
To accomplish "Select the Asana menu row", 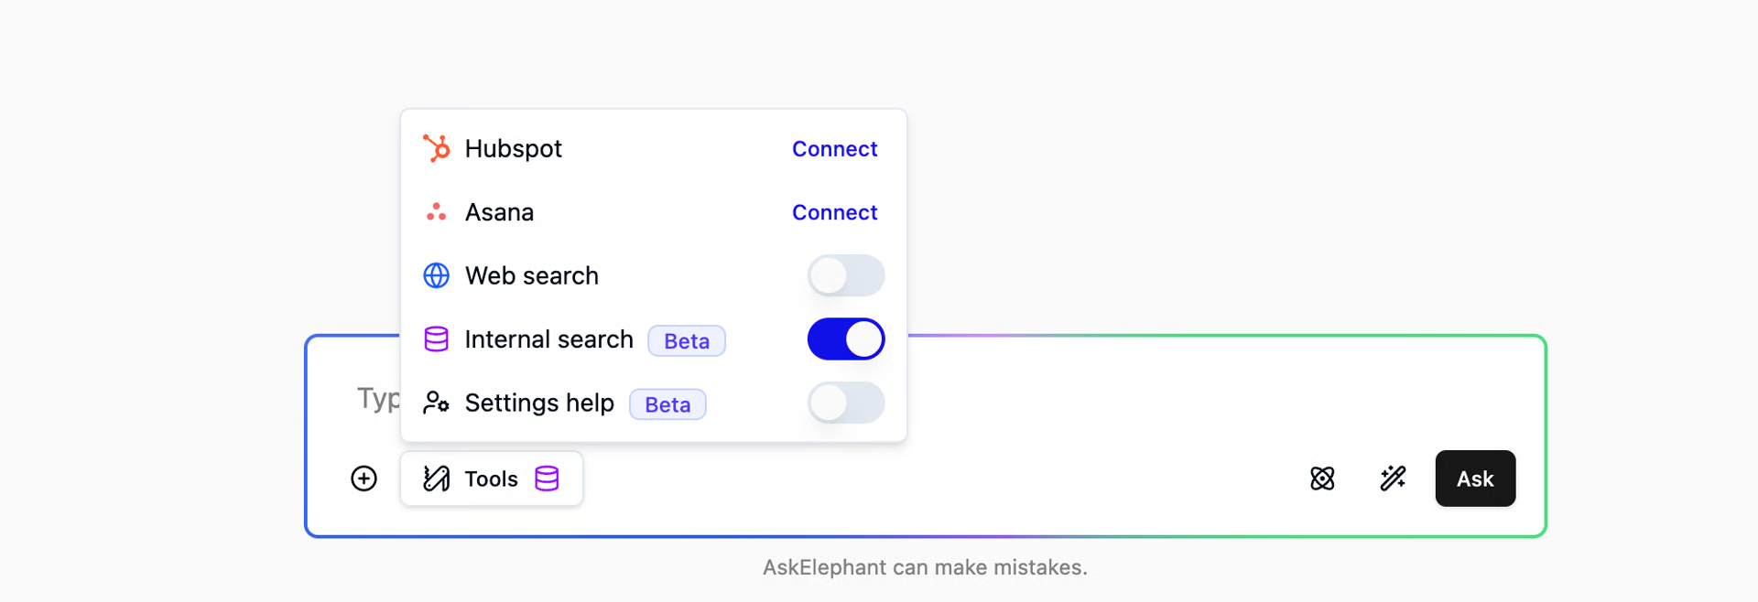I will pyautogui.click(x=654, y=212).
